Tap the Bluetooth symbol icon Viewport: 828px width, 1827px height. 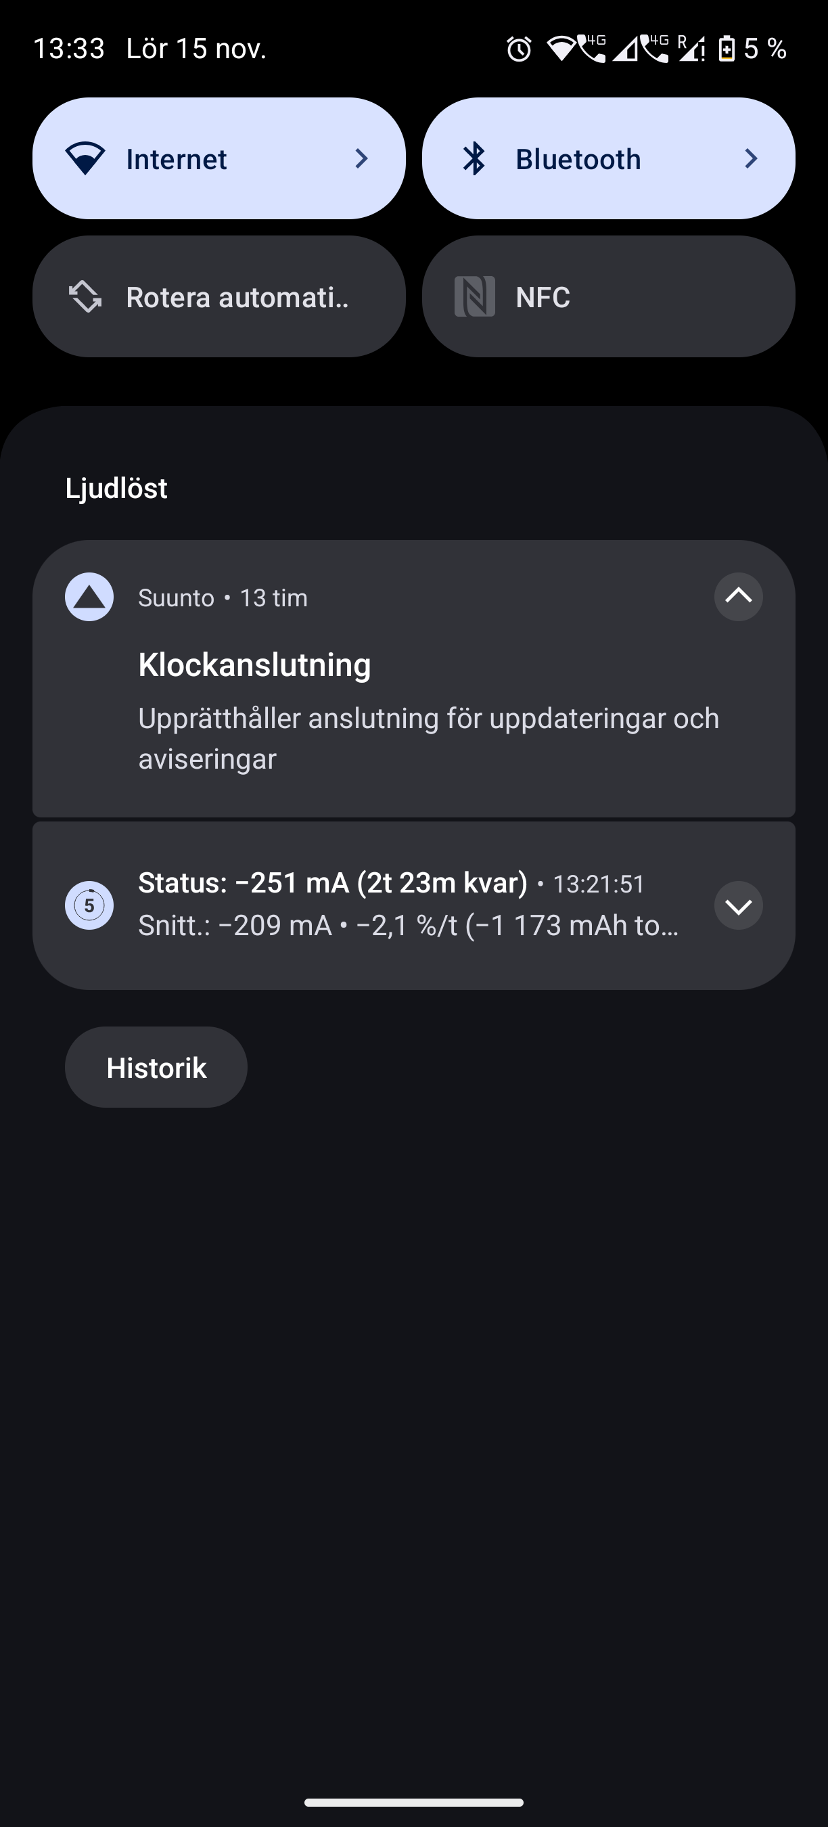(x=474, y=158)
